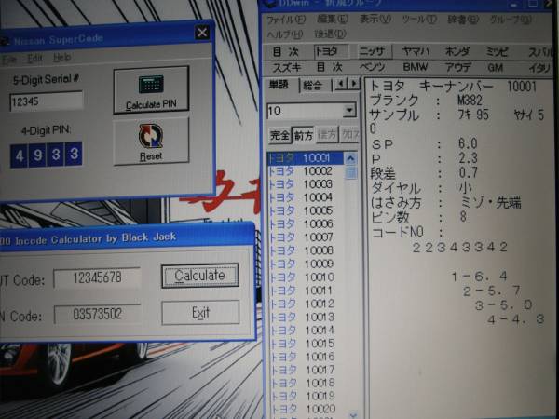Open the ファイル(F) menu in DDwin
This screenshot has width=559, height=419.
(286, 20)
